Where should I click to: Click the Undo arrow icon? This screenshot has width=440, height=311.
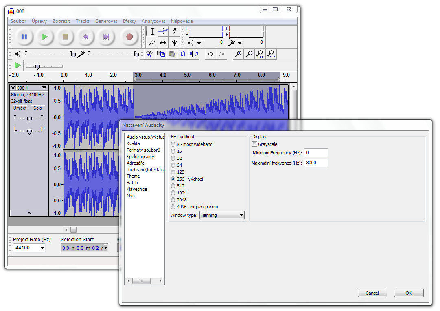coord(210,54)
